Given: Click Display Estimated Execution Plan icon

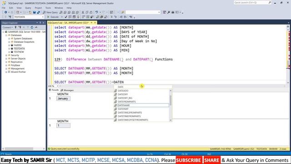Looking at the screenshot, I should (x=70, y=17).
